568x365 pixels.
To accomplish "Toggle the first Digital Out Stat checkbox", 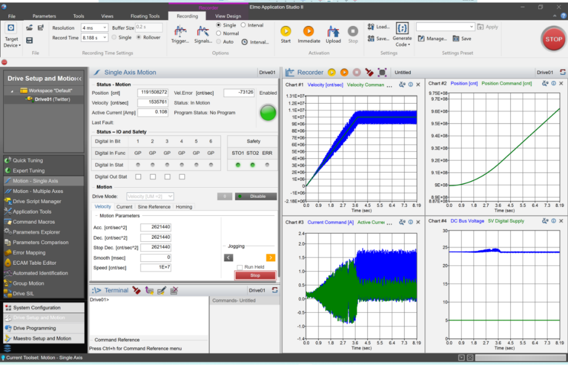I will point(138,177).
